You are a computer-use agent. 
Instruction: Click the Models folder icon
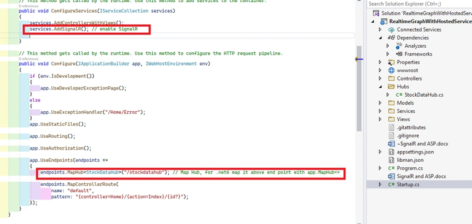click(x=391, y=103)
